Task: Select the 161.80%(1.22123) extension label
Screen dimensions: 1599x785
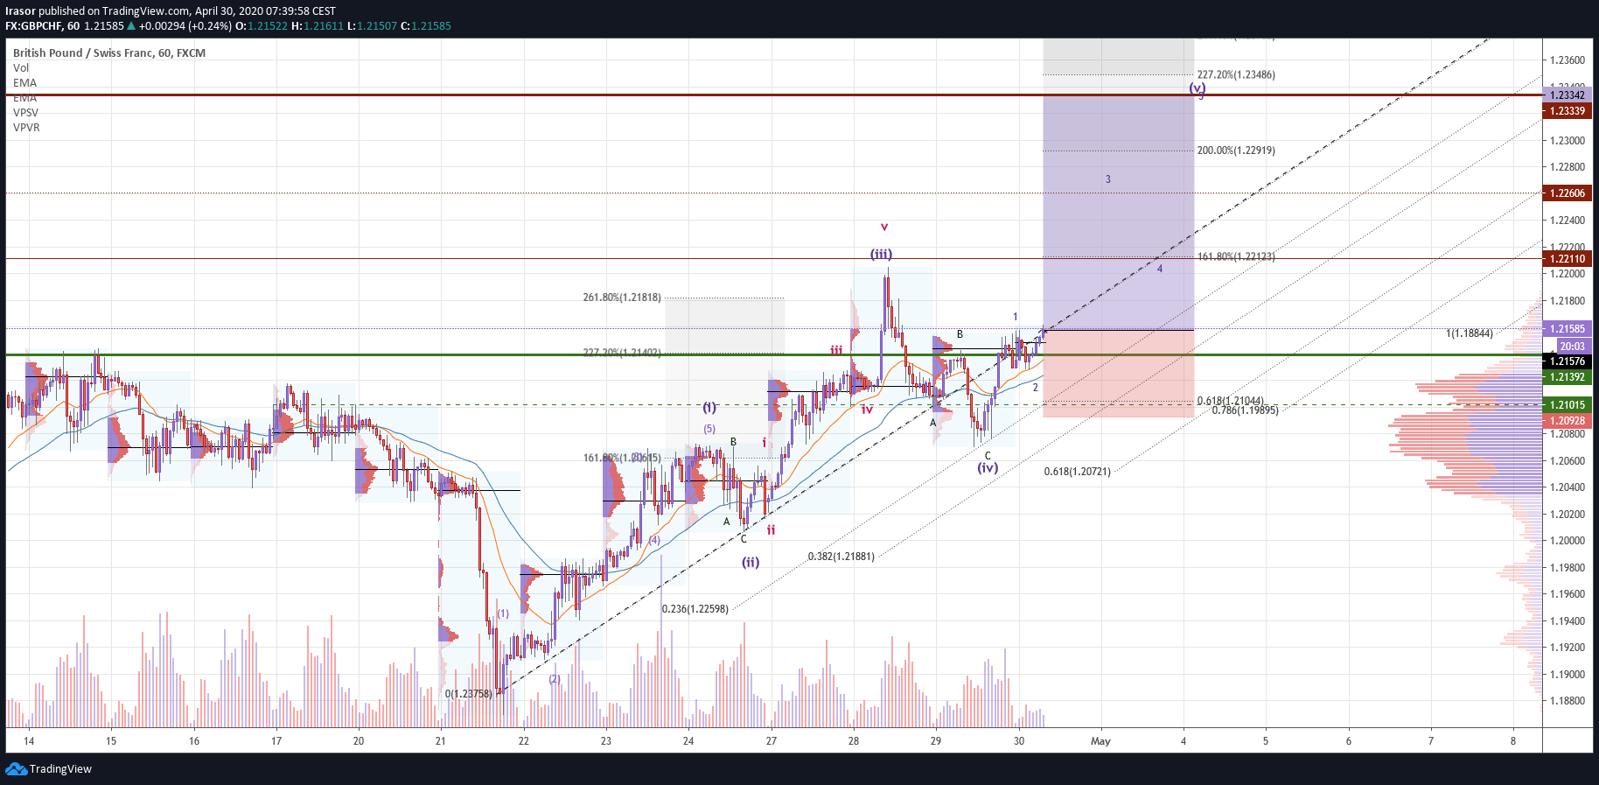Action: pos(1236,256)
